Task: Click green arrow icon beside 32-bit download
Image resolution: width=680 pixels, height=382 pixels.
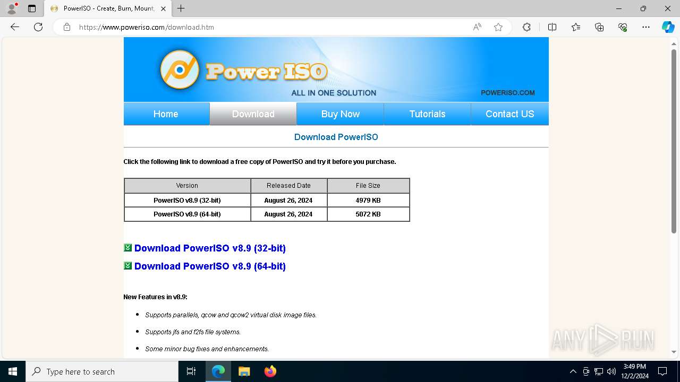Action: tap(127, 248)
